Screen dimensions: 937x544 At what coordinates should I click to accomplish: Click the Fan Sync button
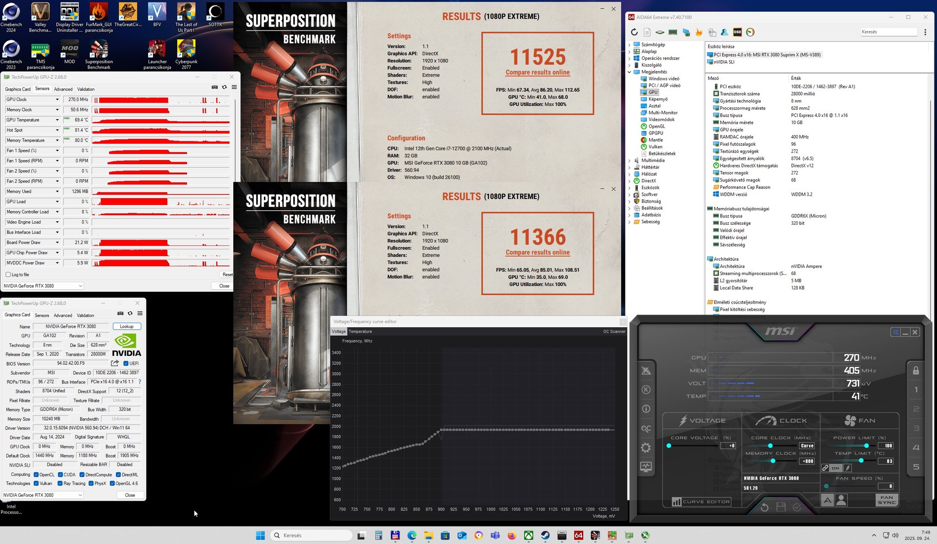(x=887, y=500)
